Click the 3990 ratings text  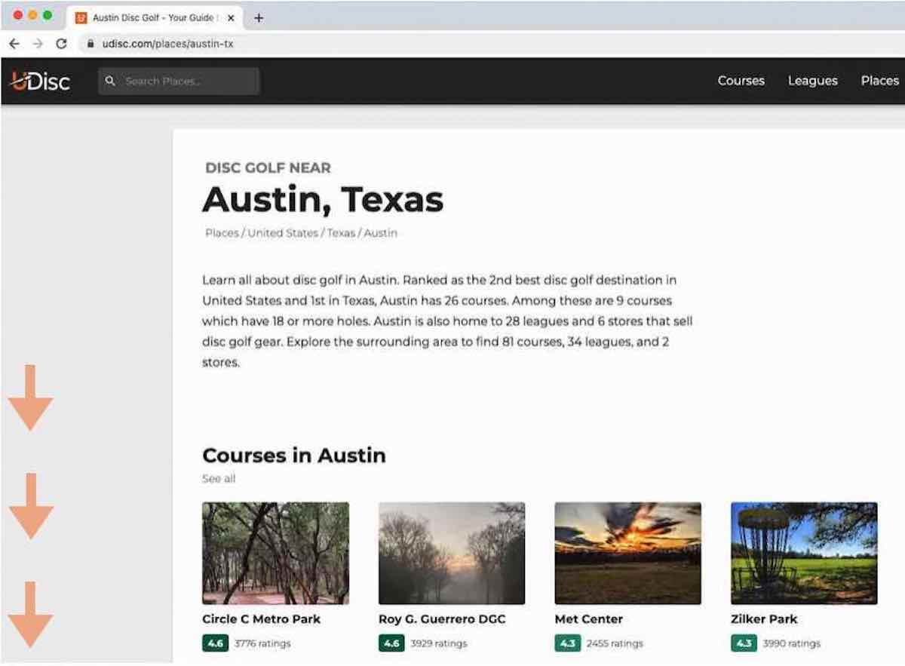pos(791,643)
